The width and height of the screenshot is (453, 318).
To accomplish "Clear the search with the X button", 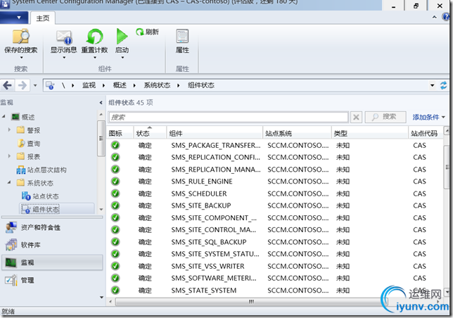I will (x=356, y=117).
